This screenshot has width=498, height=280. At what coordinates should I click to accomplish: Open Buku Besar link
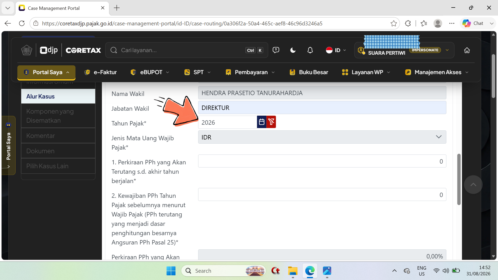pyautogui.click(x=309, y=72)
